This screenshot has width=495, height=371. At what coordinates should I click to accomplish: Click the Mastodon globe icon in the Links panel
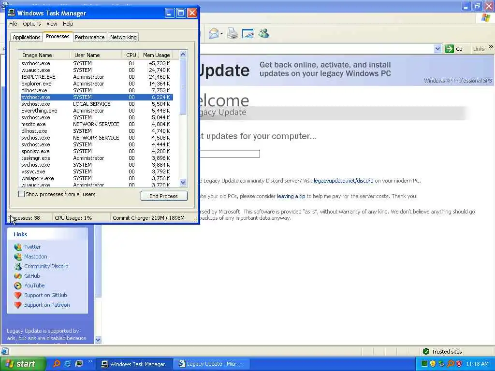click(18, 257)
